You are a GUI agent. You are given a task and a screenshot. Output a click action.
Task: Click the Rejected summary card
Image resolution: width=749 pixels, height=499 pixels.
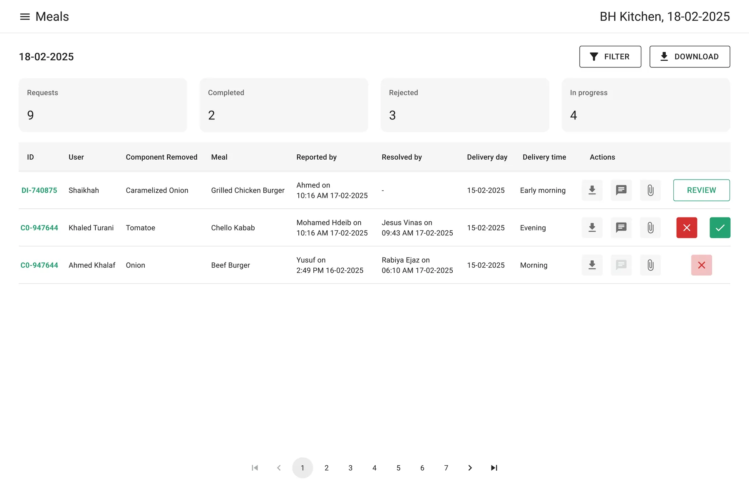coord(465,105)
